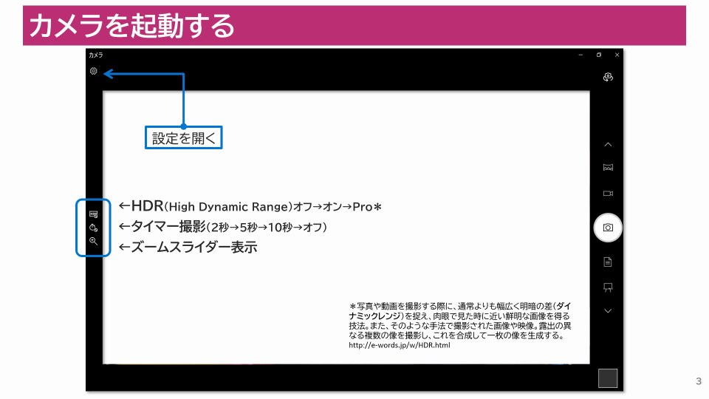
Task: Click the カメラを起動する slide title
Action: pyautogui.click(x=131, y=27)
